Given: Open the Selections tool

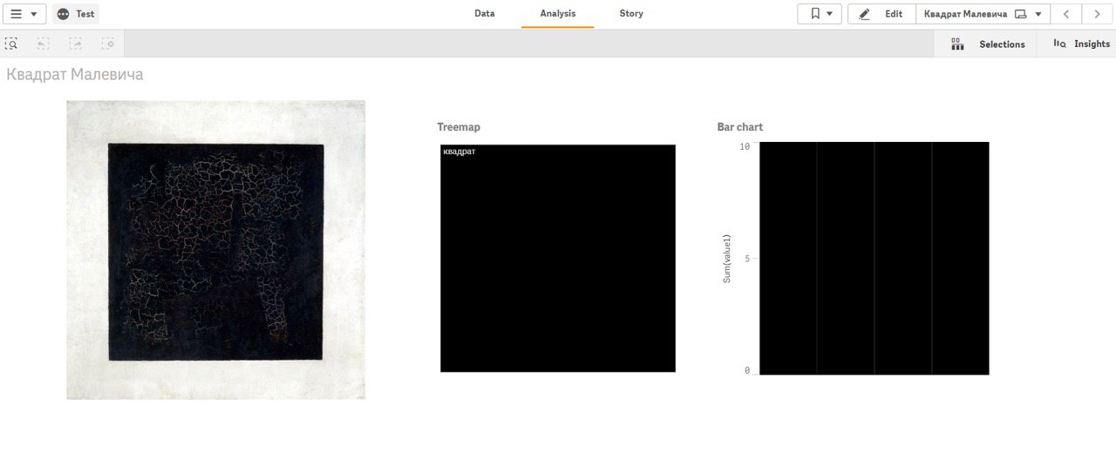Looking at the screenshot, I should (x=987, y=44).
